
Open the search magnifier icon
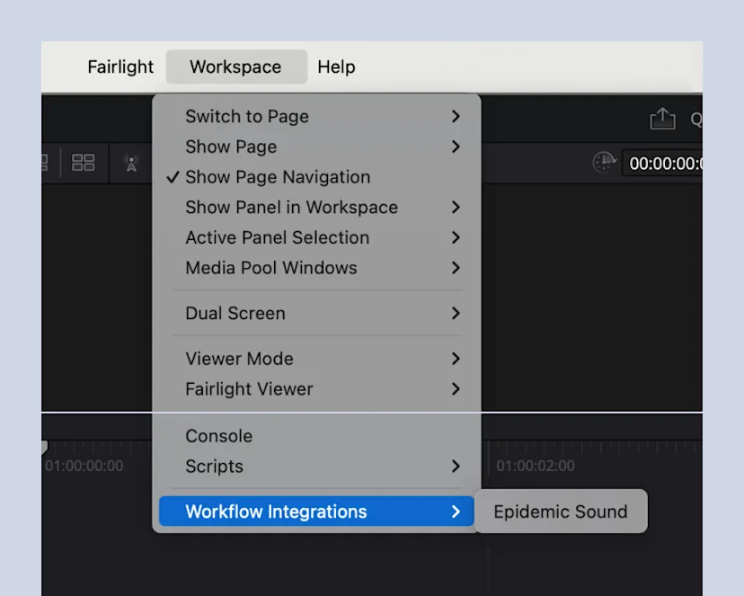[695, 118]
